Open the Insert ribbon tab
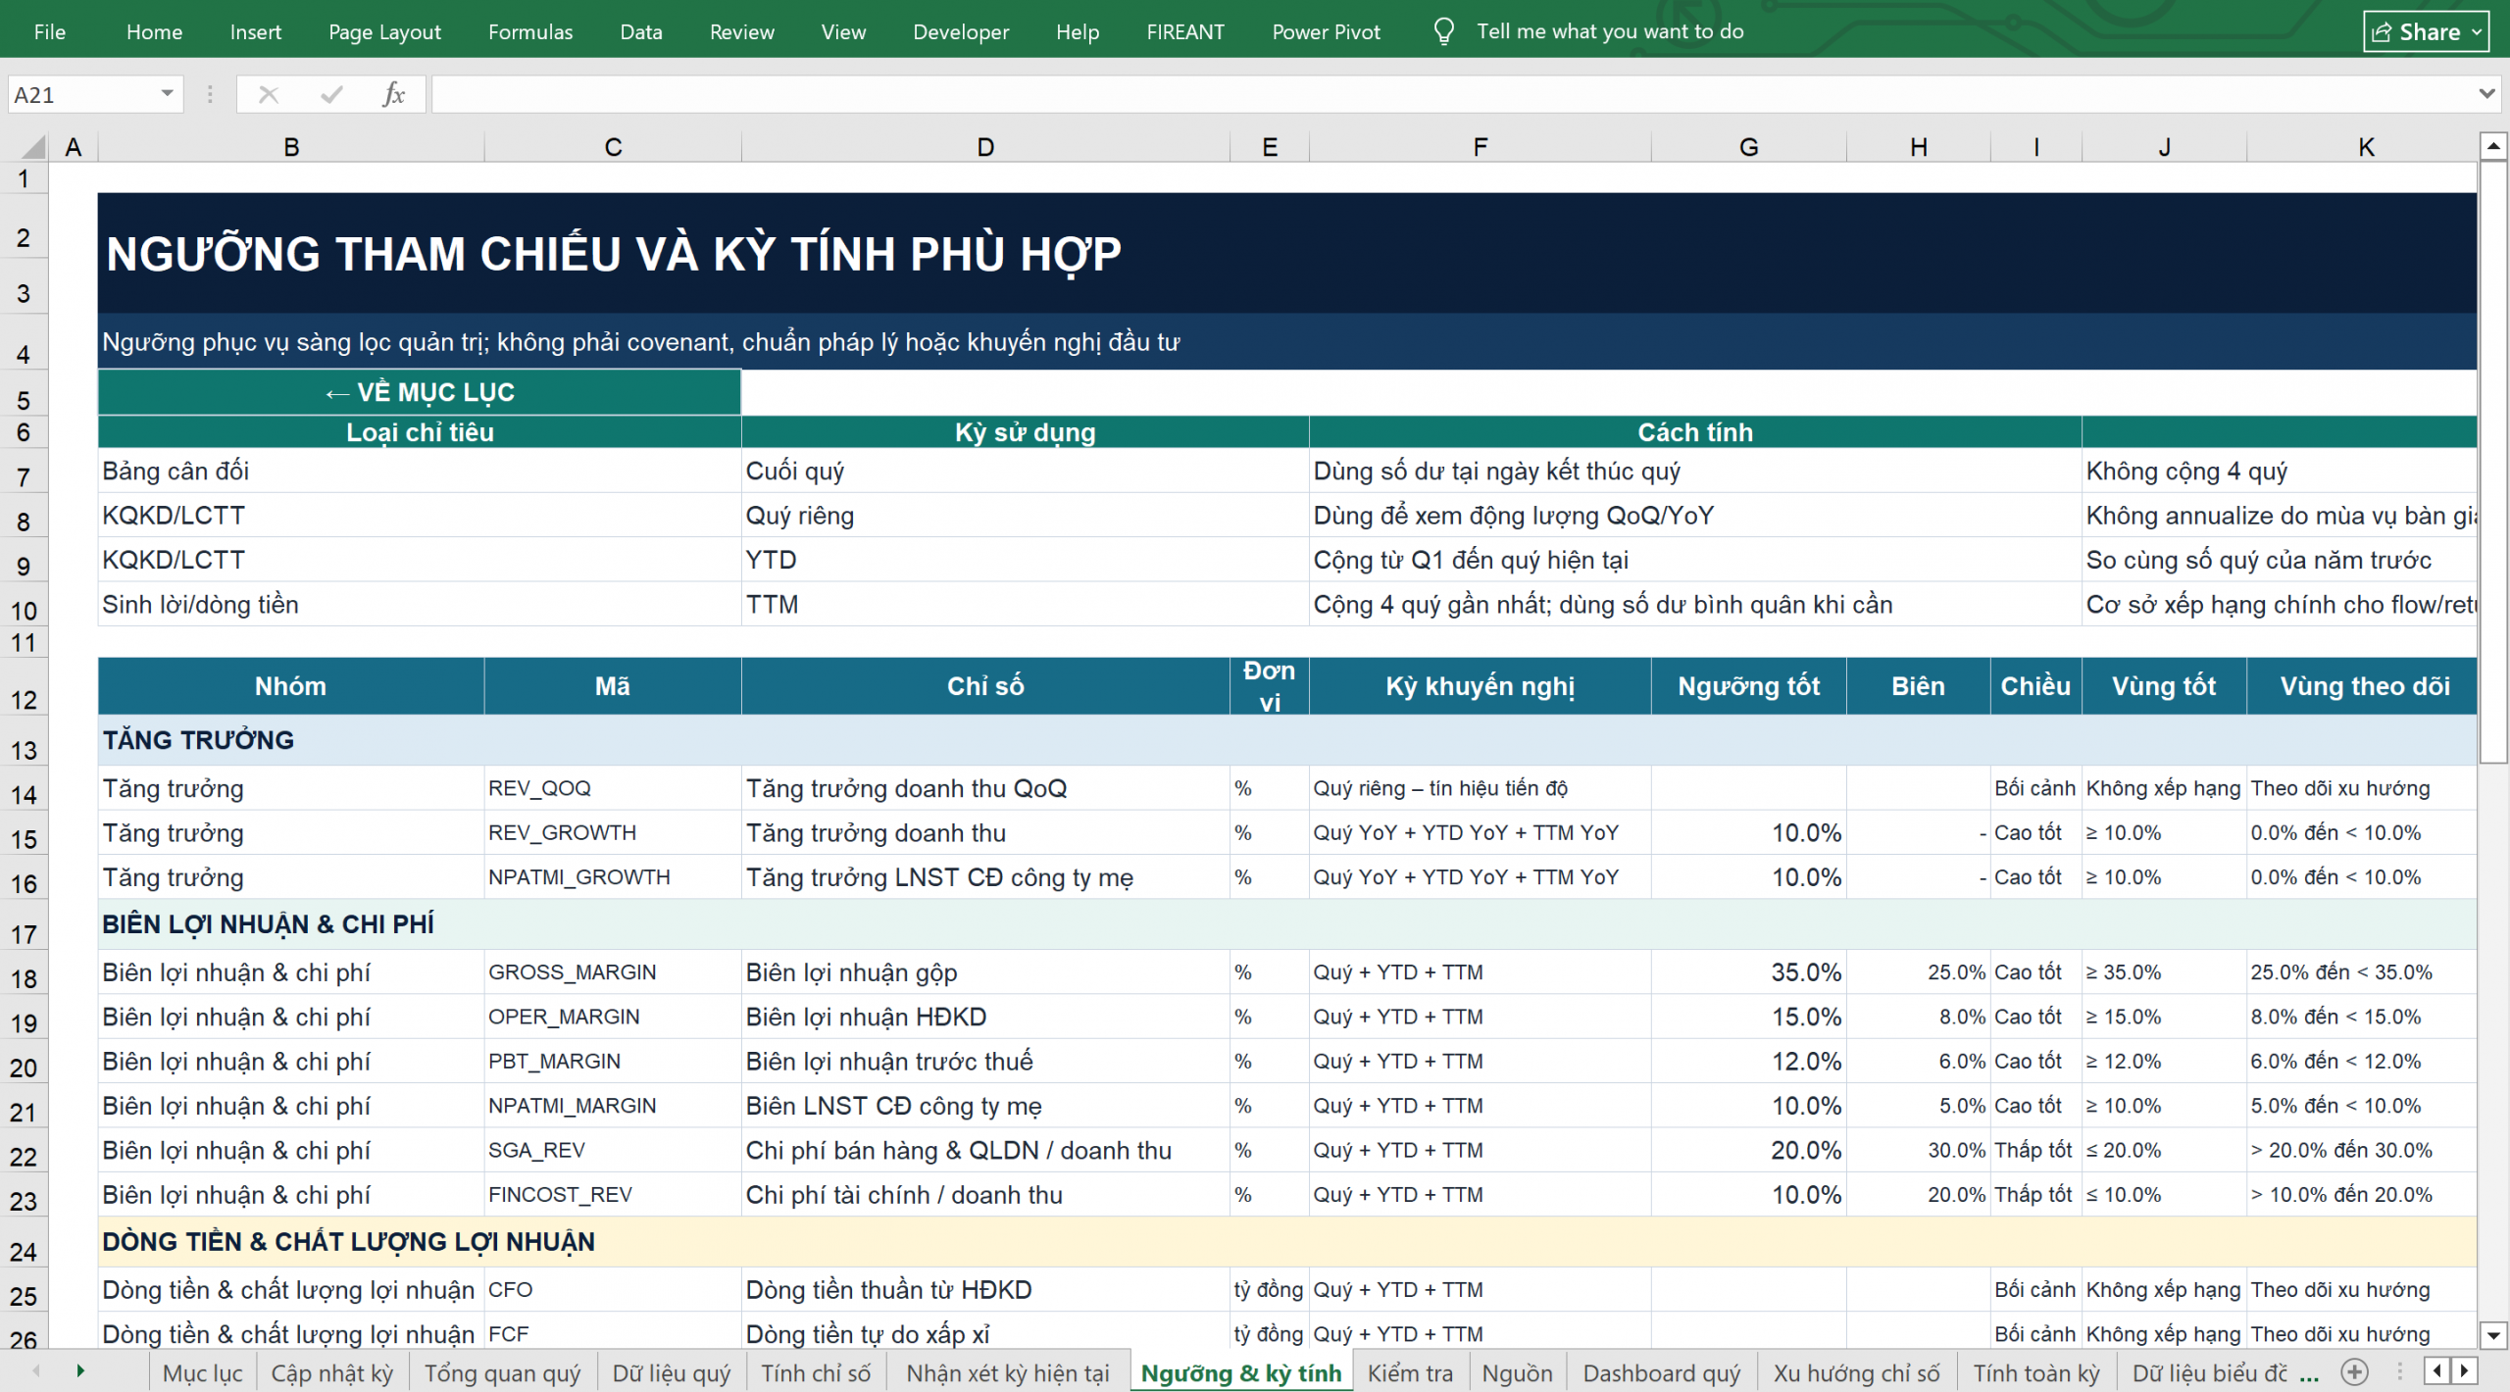This screenshot has width=2510, height=1392. click(256, 31)
